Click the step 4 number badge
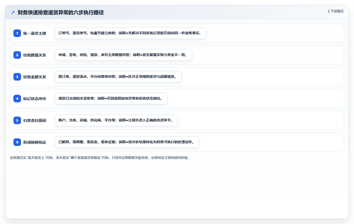Screen dimensions: 354x224 point(17,99)
